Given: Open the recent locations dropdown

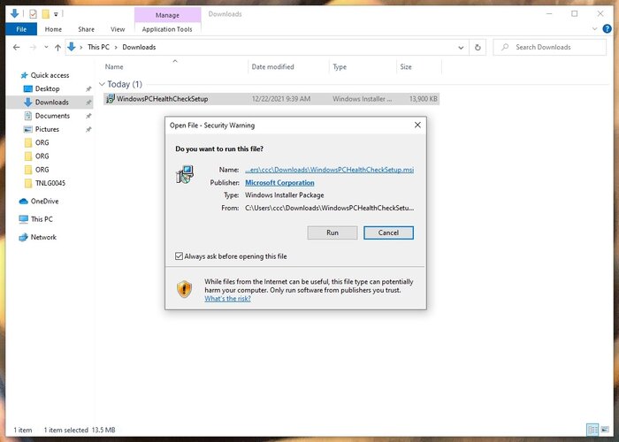Looking at the screenshot, I should [x=46, y=48].
